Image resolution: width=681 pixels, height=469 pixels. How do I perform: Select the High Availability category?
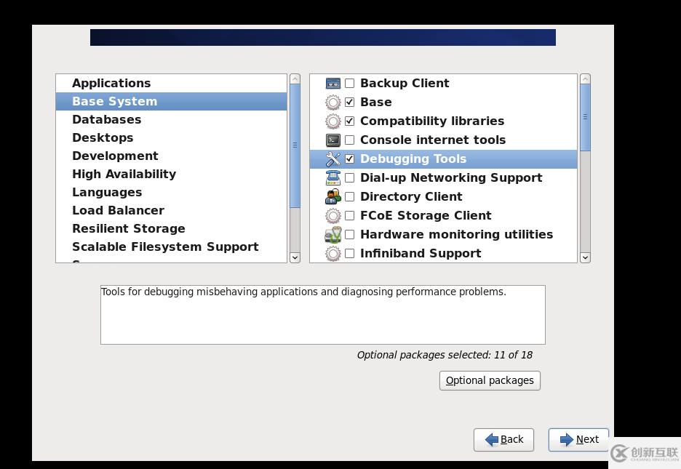pyautogui.click(x=172, y=175)
